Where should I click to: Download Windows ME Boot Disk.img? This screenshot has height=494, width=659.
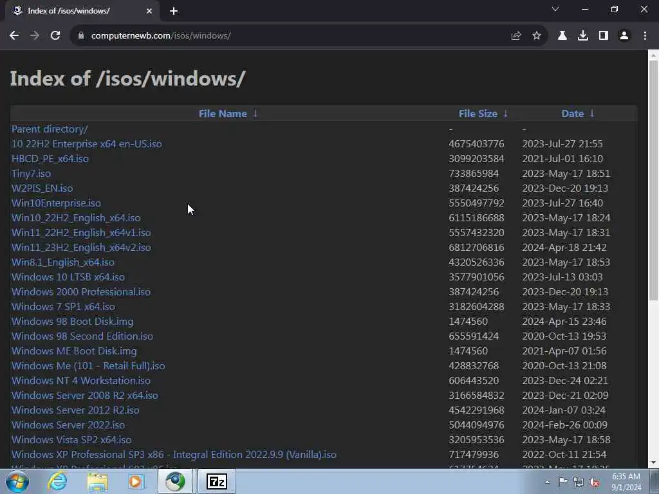74,351
